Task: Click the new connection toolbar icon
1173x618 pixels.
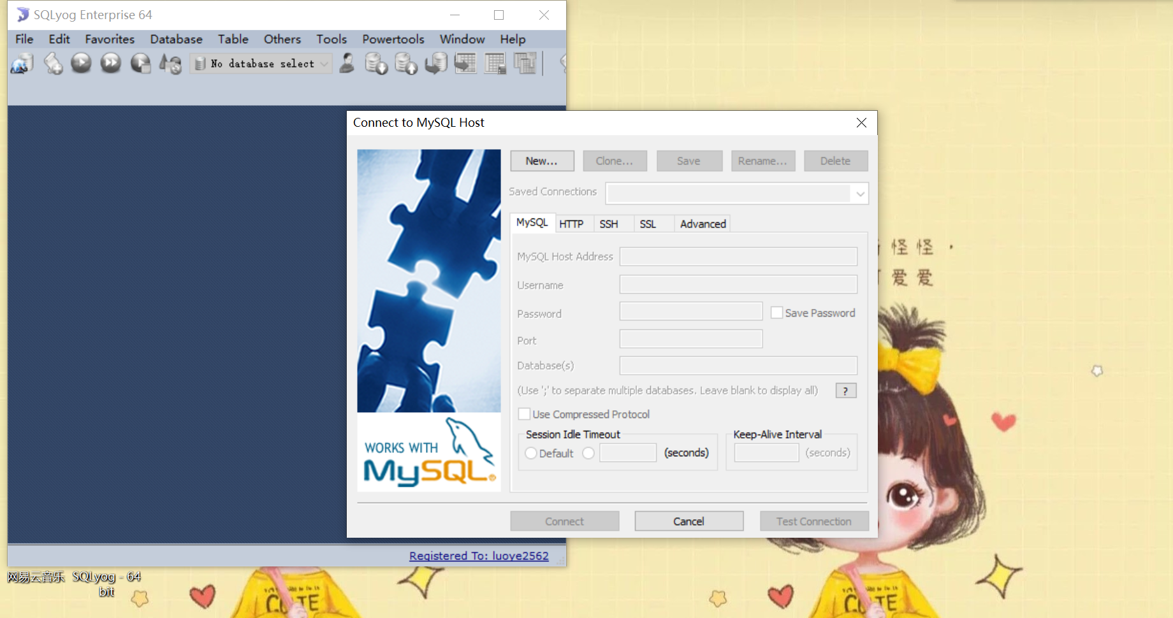Action: (22, 64)
